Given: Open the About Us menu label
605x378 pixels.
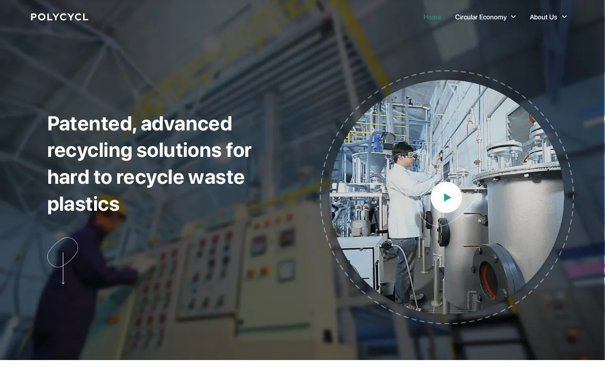Looking at the screenshot, I should point(543,17).
